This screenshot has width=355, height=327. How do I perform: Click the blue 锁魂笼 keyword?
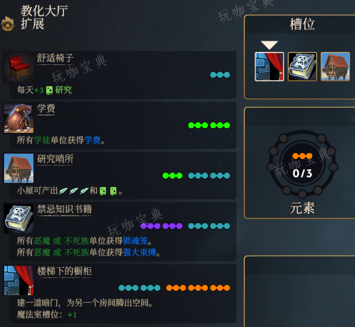click(x=135, y=241)
